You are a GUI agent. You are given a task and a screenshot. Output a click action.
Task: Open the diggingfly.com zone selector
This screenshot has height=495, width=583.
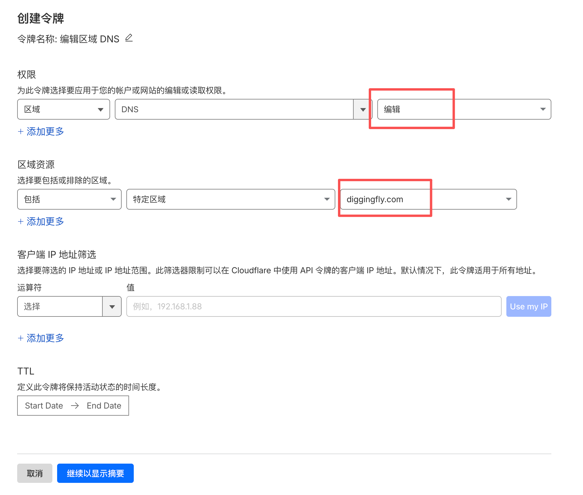[x=428, y=200]
